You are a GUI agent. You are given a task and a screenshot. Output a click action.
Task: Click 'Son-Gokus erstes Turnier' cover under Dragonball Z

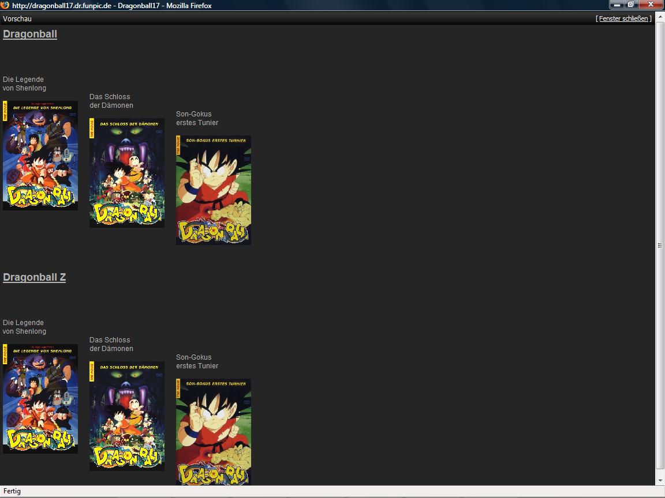point(214,431)
